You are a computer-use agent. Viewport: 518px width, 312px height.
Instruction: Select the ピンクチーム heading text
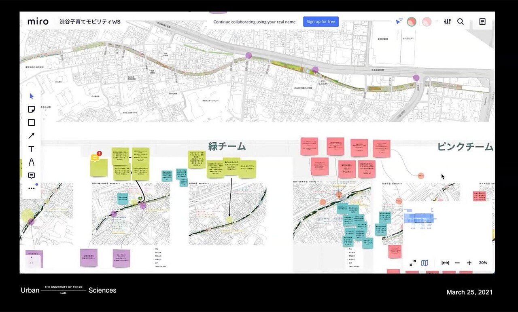click(x=465, y=147)
